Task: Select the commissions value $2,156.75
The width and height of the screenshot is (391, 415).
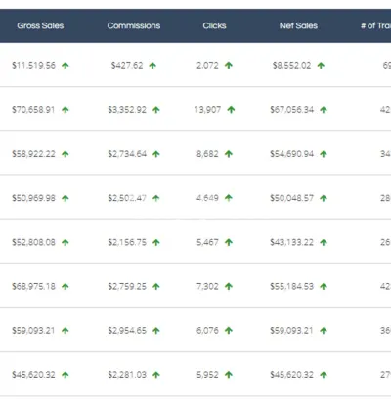Action: click(127, 242)
